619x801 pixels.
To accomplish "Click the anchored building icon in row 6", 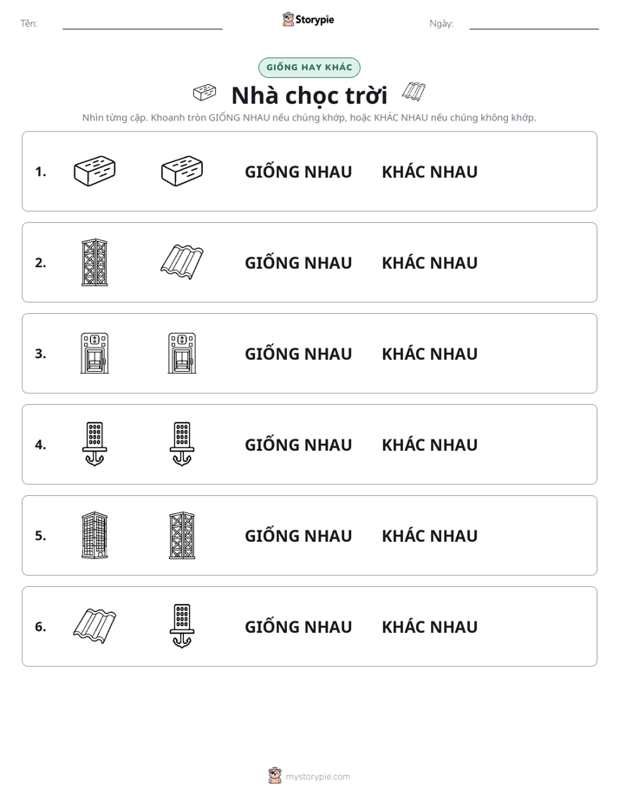I will [x=182, y=626].
